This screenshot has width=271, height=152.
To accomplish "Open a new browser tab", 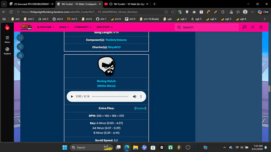I will [x=154, y=4].
